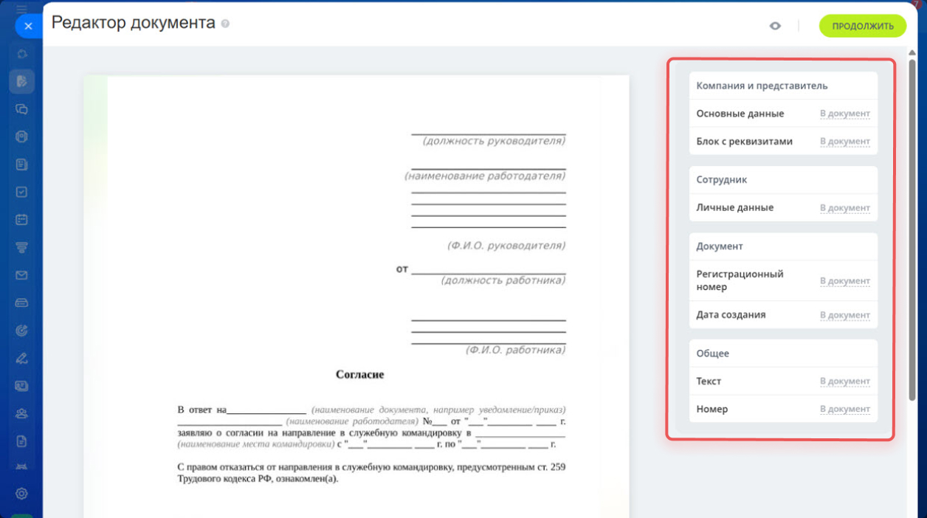
Task: Insert Основные данные into the document
Action: pyautogui.click(x=844, y=114)
